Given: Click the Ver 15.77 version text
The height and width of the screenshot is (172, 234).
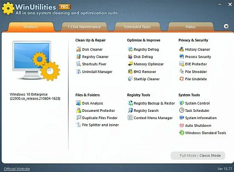Looking at the screenshot, I should point(225,169).
